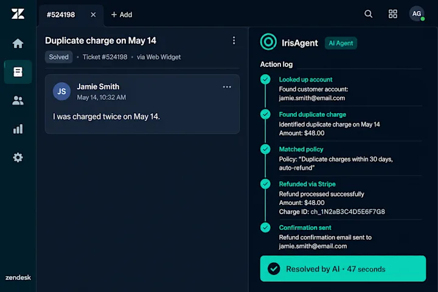Open the Admin settings gear icon
The height and width of the screenshot is (292, 438).
point(18,158)
